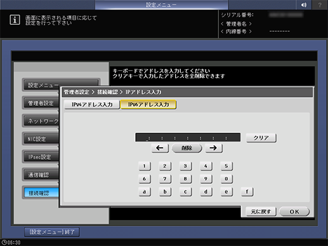Click the info icon next to the instructions
Viewport: 328px width, 246px height.
[15, 20]
